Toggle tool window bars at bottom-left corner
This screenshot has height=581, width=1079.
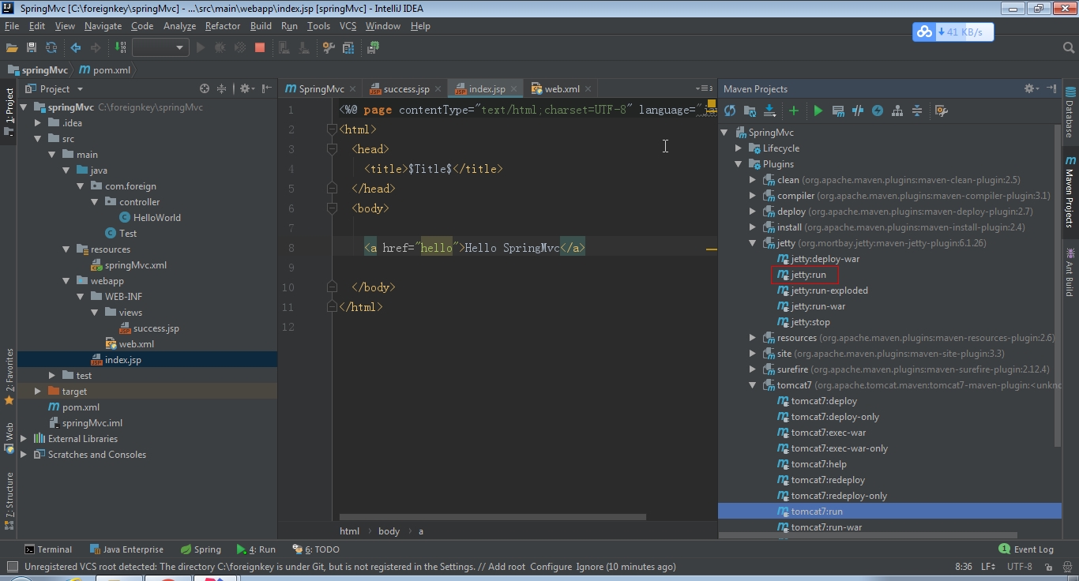coord(12,567)
